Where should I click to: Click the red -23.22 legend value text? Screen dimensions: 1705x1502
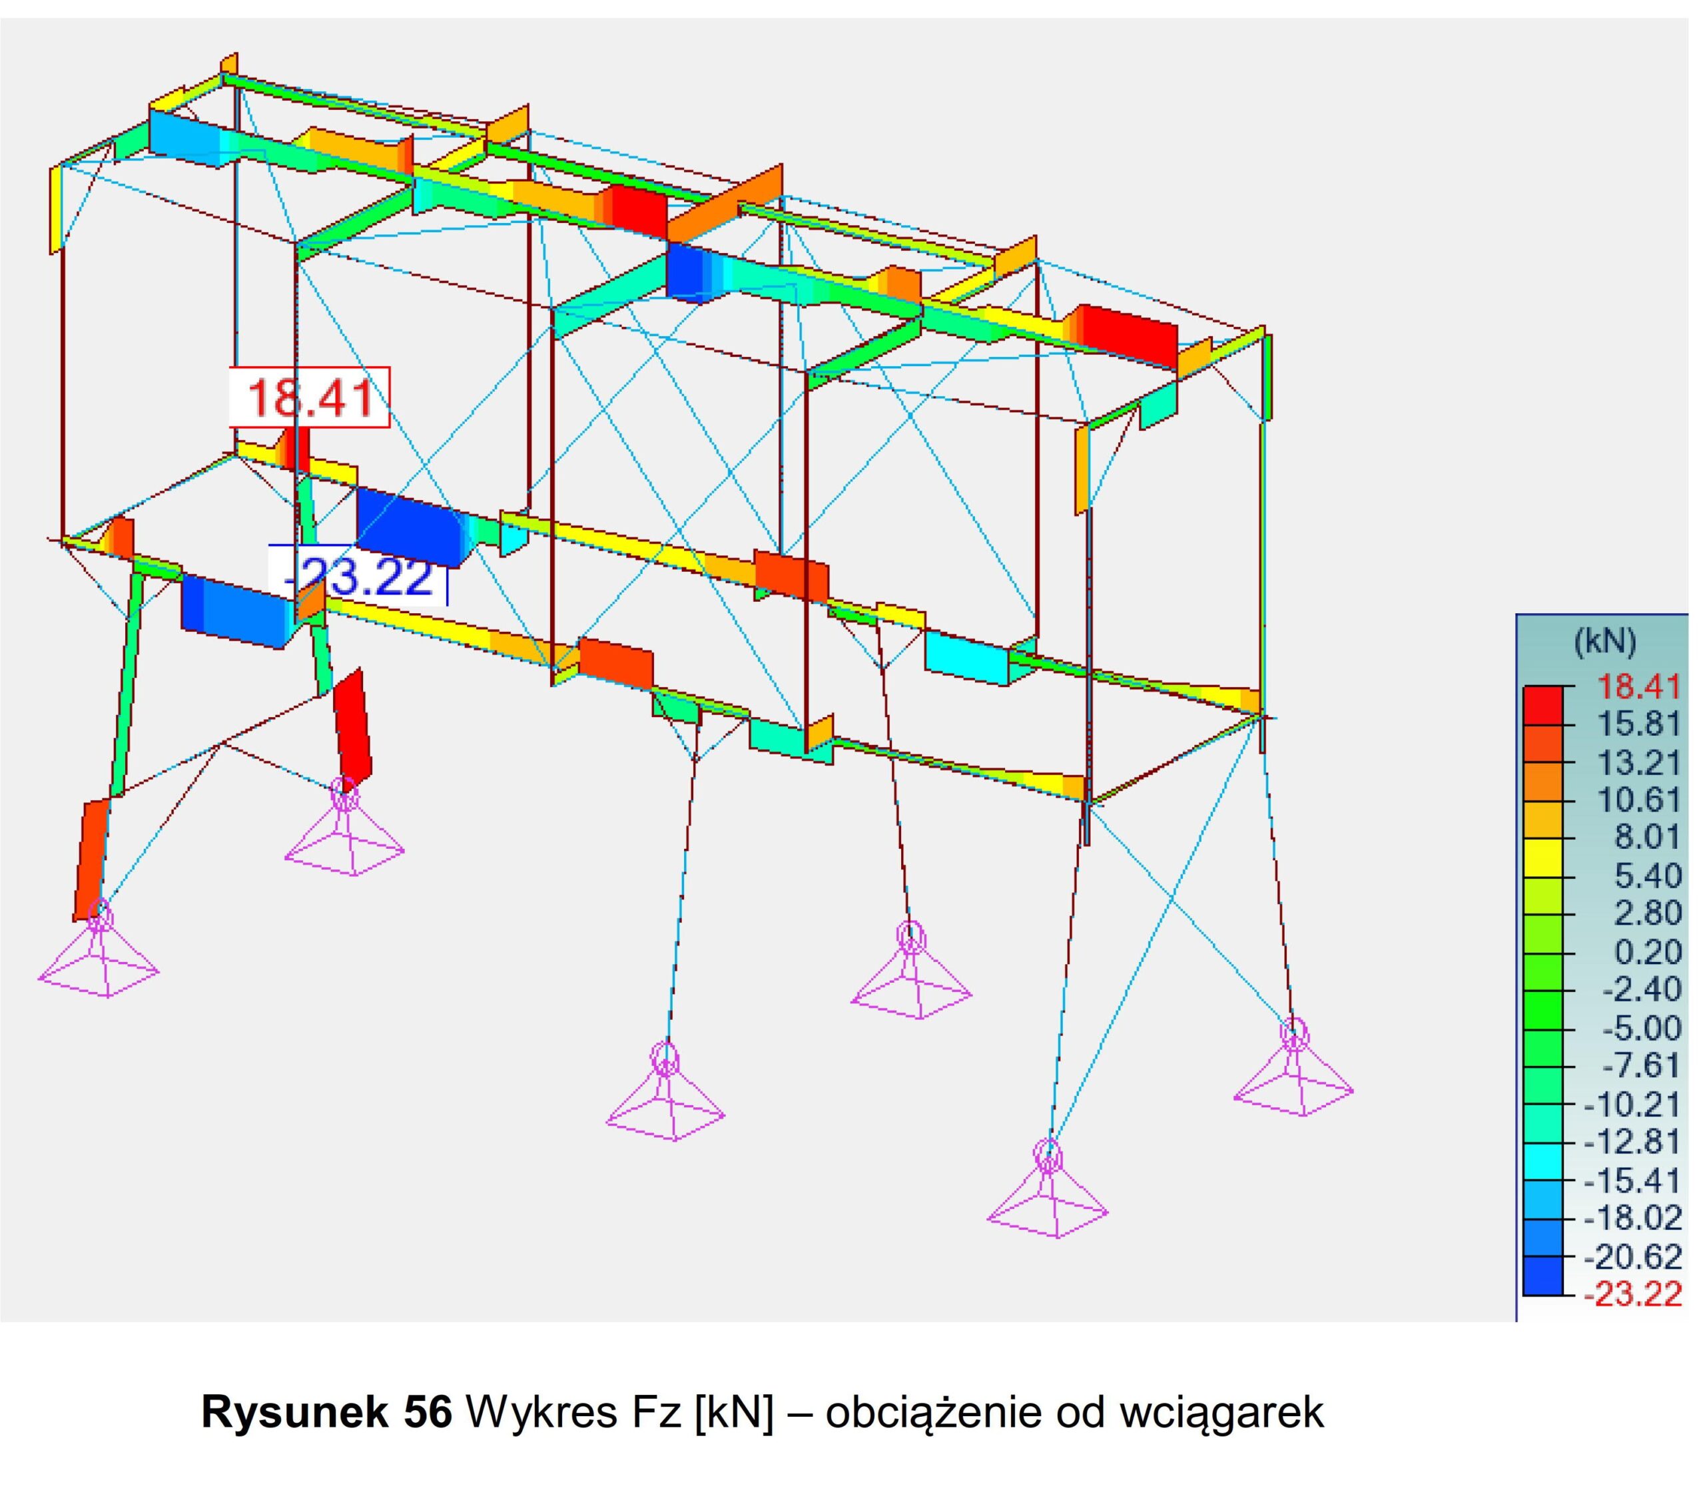pyautogui.click(x=1632, y=1294)
